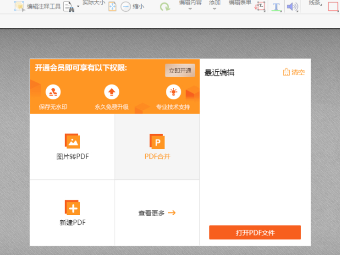Click the 专业技术支持 label
Viewport: 340px width, 255px height.
tap(173, 107)
